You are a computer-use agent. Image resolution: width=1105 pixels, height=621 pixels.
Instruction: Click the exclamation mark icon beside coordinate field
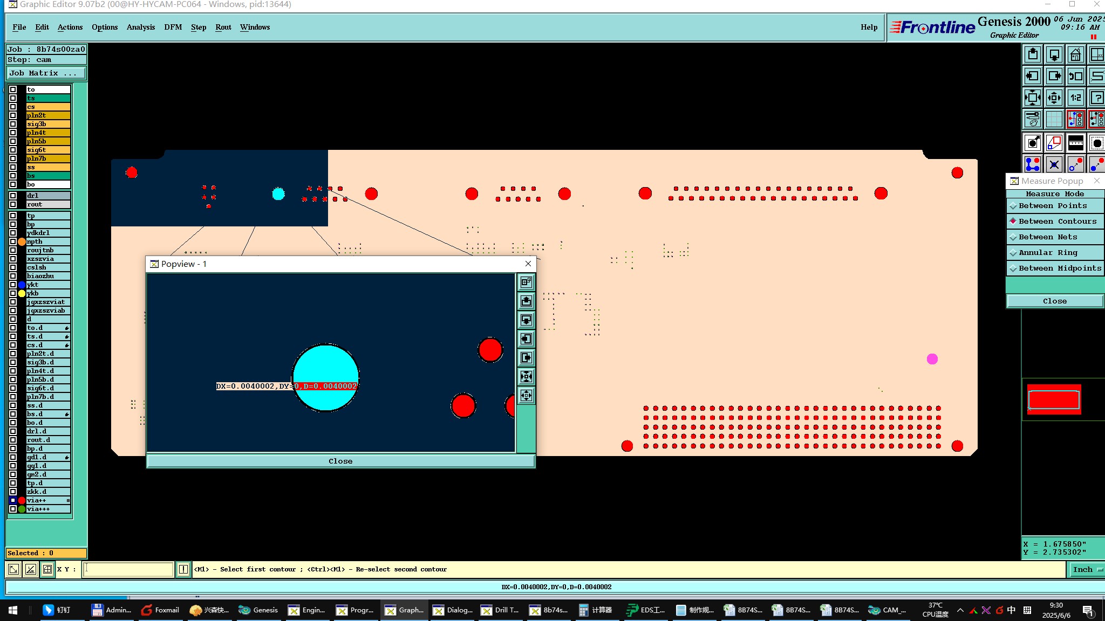183,569
